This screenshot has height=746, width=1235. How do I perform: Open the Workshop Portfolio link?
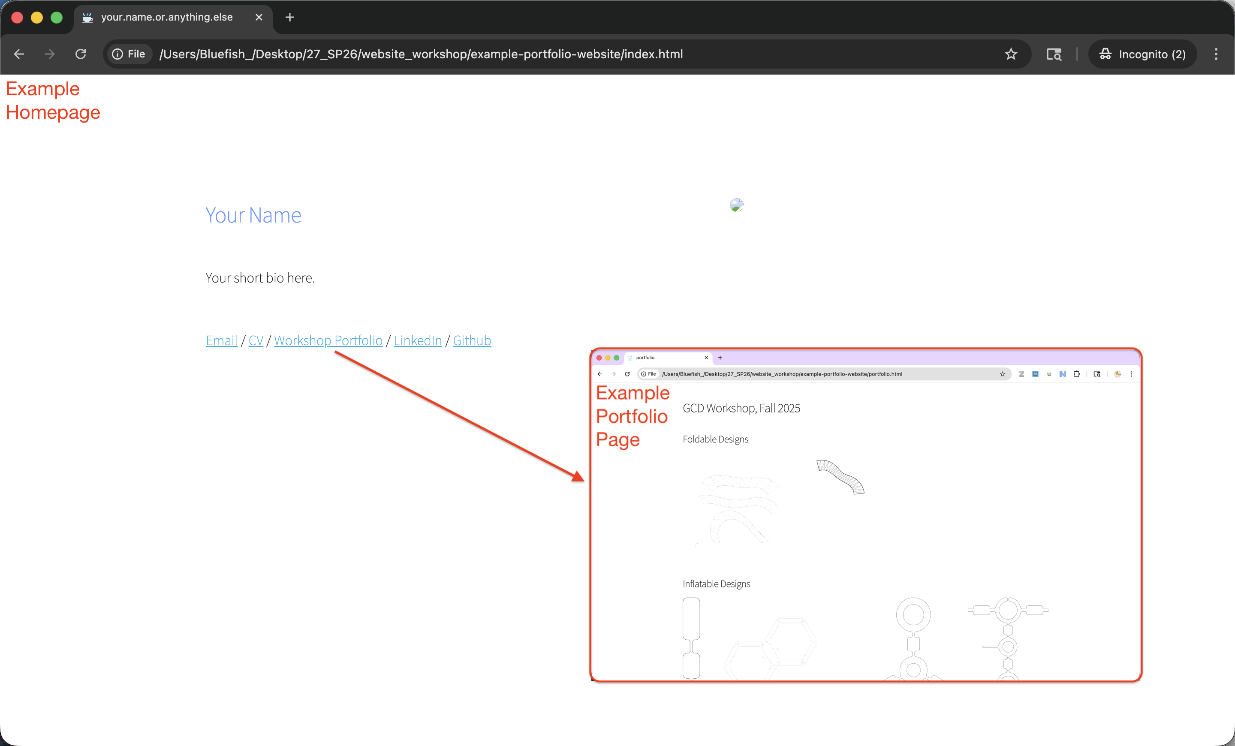pos(328,341)
